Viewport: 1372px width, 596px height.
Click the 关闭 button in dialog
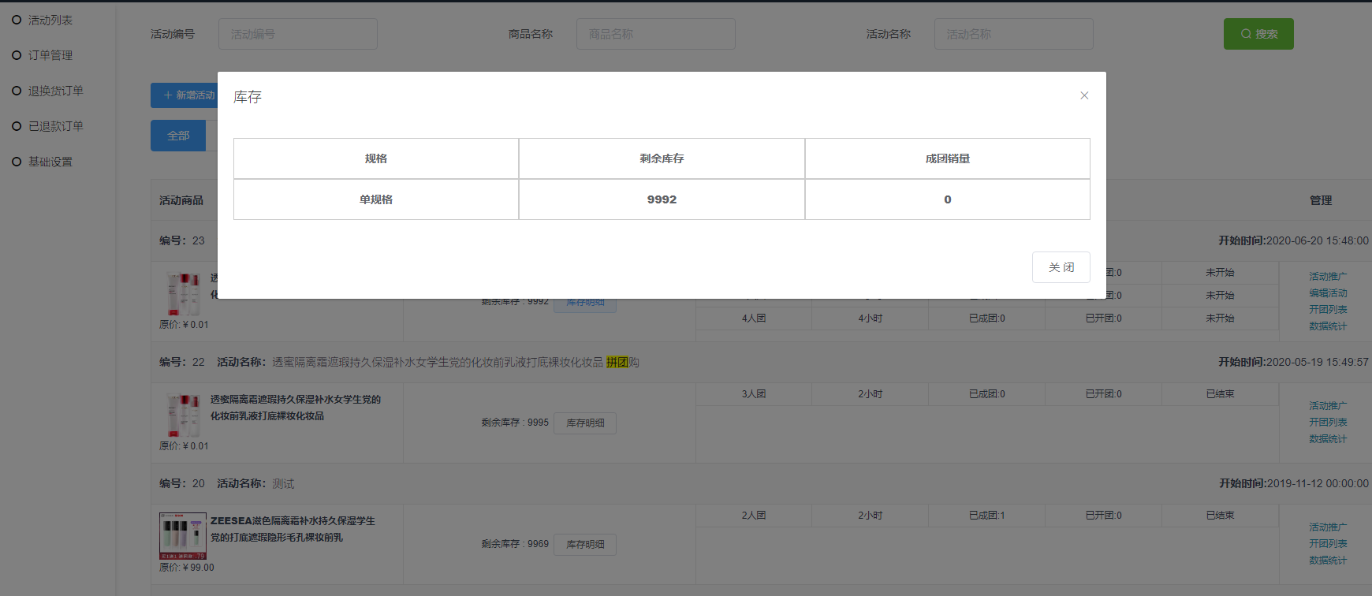pyautogui.click(x=1061, y=267)
